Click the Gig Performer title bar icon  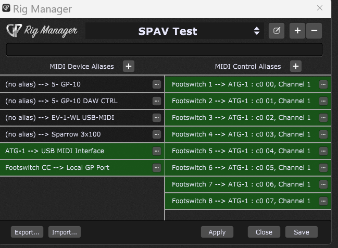coord(6,8)
